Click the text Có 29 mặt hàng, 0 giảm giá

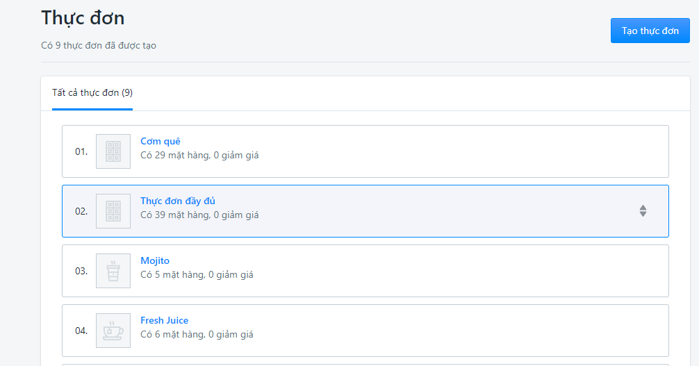tap(199, 156)
